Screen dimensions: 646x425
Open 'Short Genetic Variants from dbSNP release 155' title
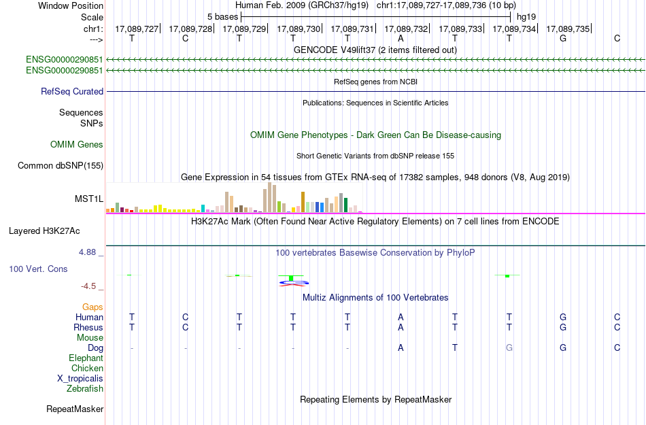point(375,156)
